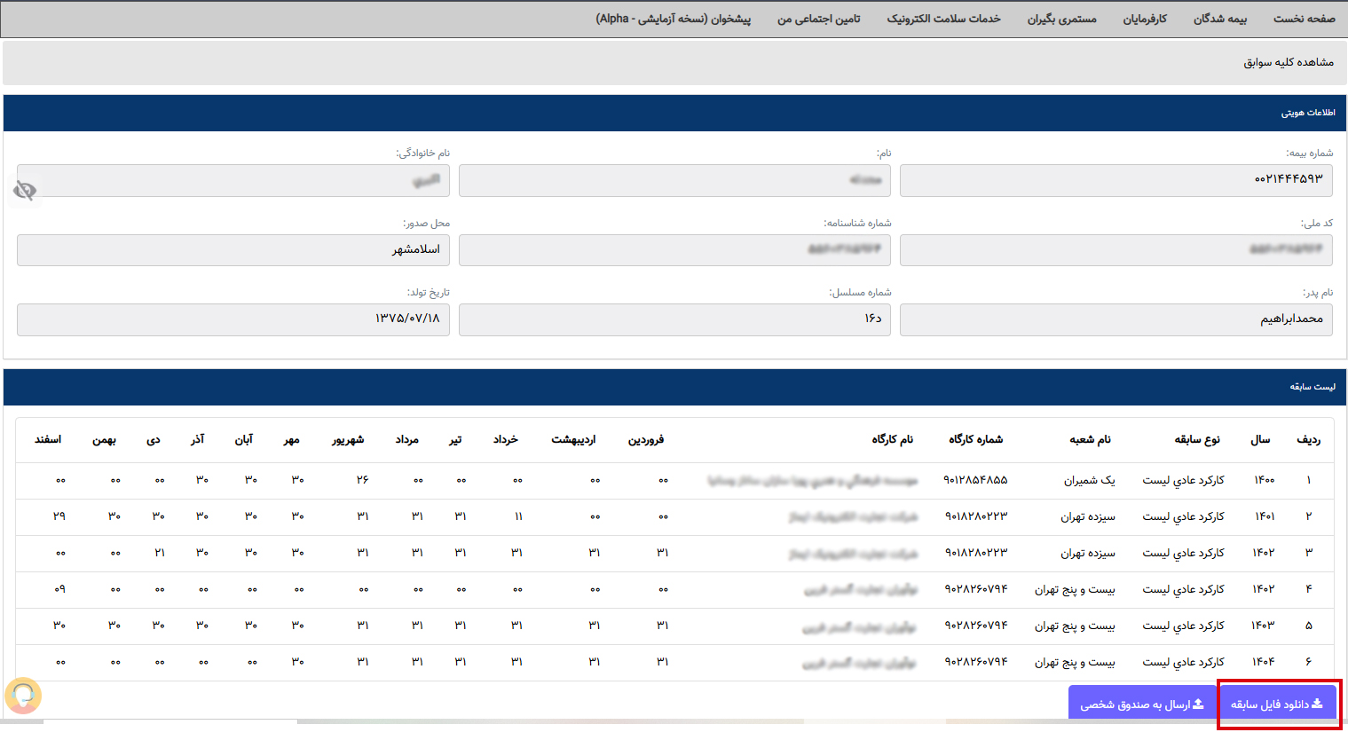The image size is (1348, 748).
Task: Expand the بیمه شدگان menu
Action: click(1219, 19)
